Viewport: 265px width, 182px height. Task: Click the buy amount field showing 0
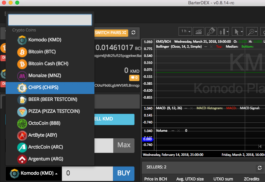tap(87, 173)
